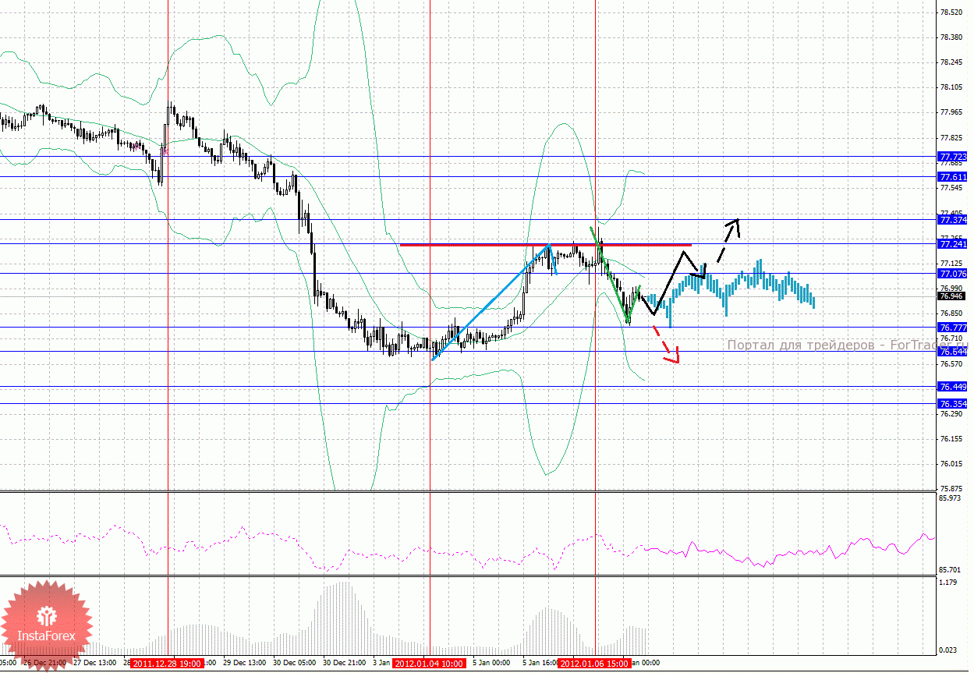Click the current price 76.946 label

coord(951,296)
